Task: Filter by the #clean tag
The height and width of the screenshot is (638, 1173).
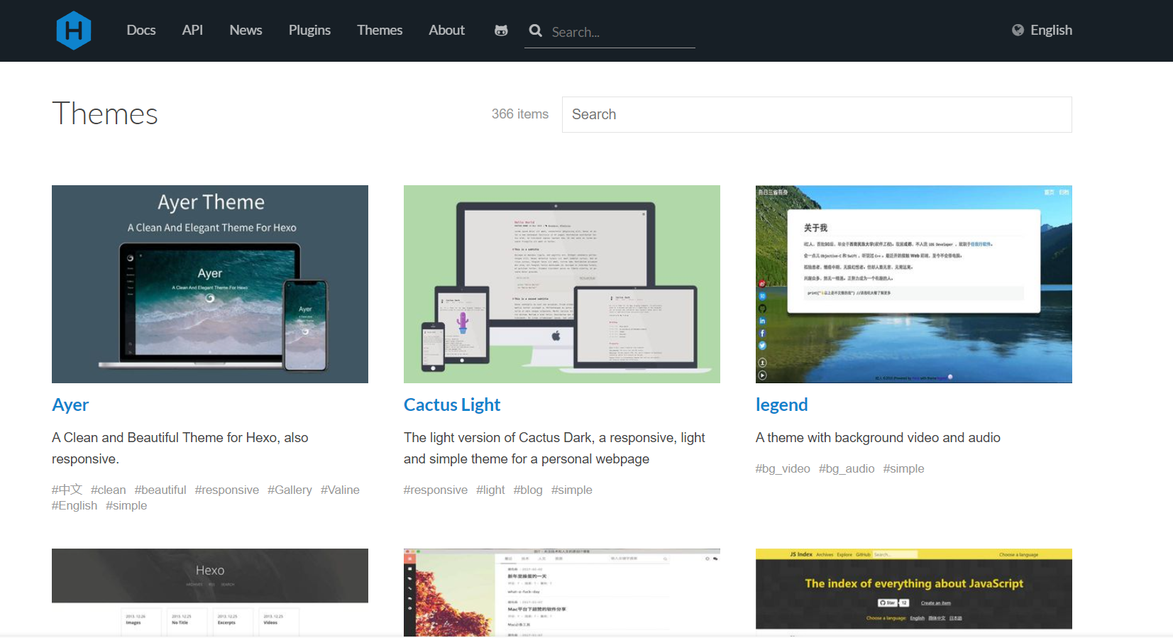Action: click(x=108, y=490)
